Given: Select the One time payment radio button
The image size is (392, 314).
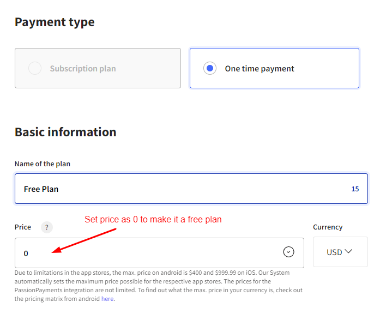Looking at the screenshot, I should 210,68.
